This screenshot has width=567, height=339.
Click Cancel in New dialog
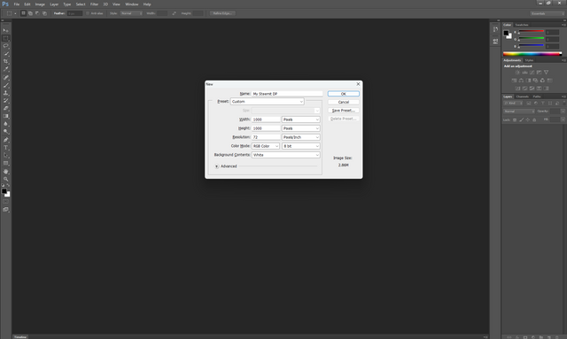point(344,102)
